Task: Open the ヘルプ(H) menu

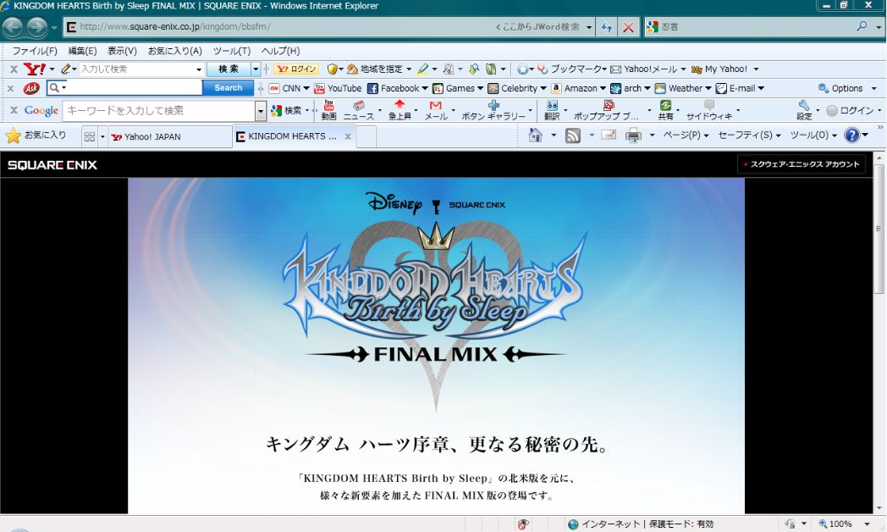Action: pyautogui.click(x=280, y=51)
